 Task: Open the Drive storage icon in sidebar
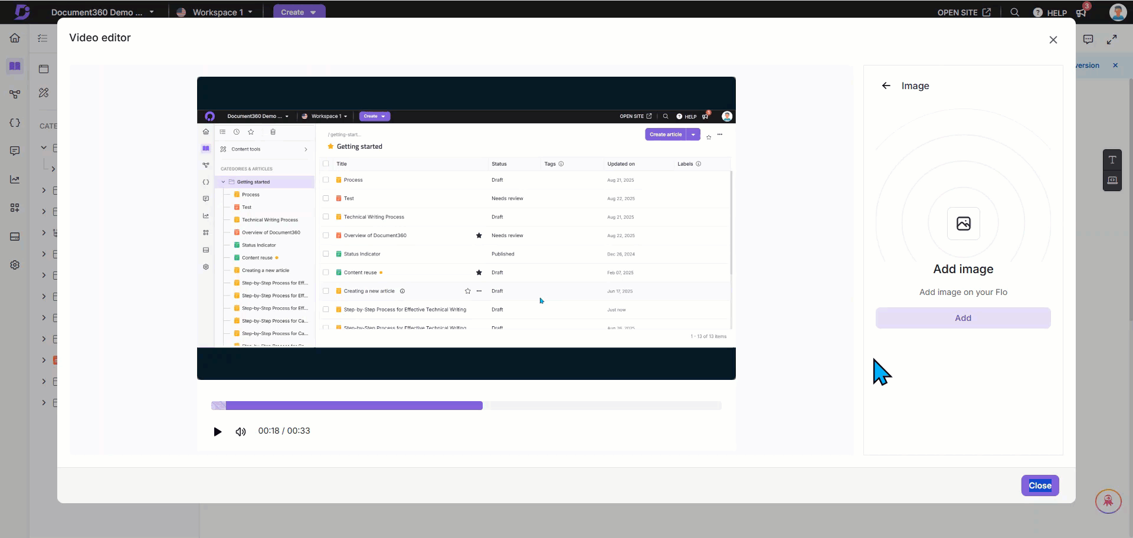pos(15,237)
